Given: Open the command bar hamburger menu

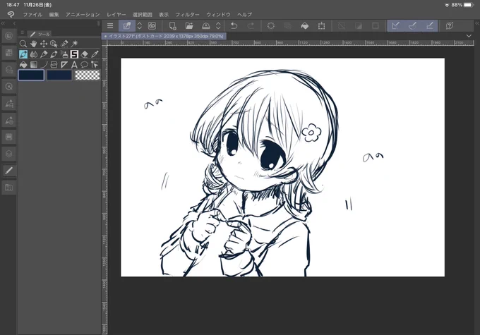Looking at the screenshot, I should tap(110, 25).
